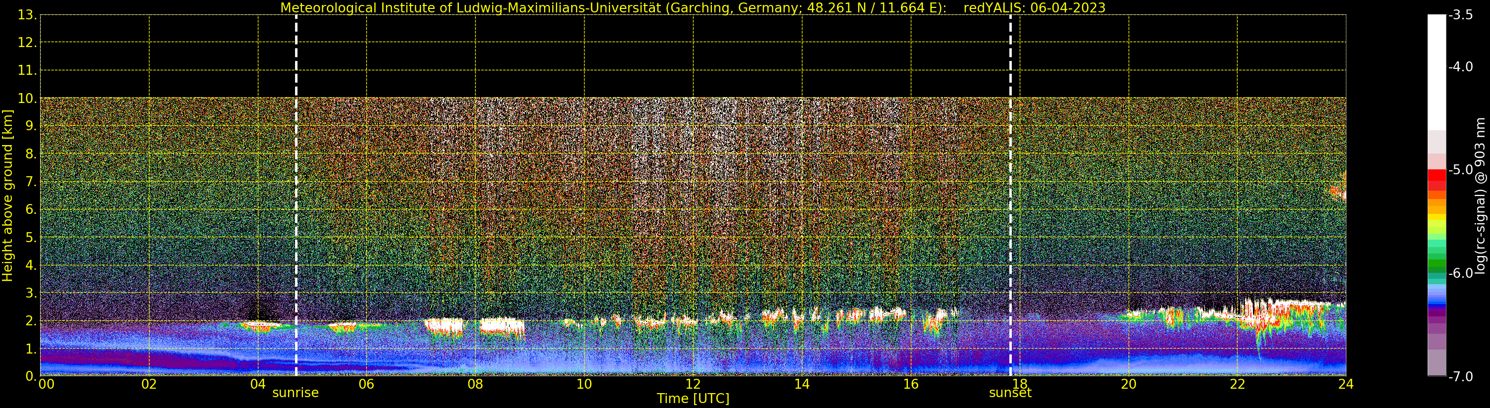Viewport: 1490px width, 408px height.
Task: Click height-axis tick label '10.'
Action: click(27, 99)
